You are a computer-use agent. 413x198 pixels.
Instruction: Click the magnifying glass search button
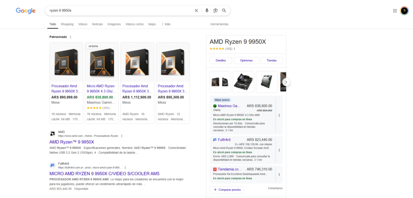pyautogui.click(x=224, y=11)
